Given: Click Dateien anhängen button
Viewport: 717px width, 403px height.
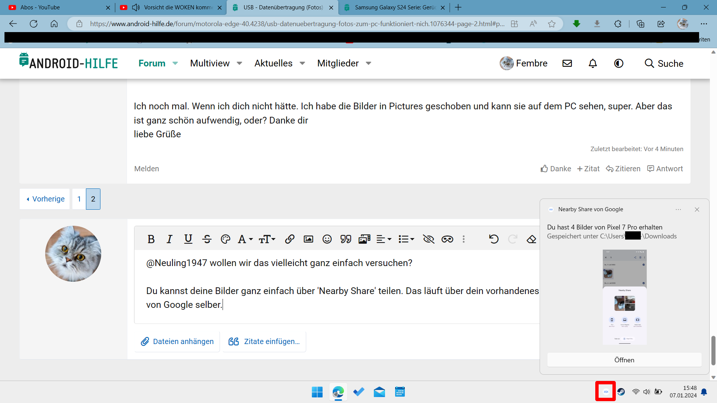Looking at the screenshot, I should (x=177, y=341).
